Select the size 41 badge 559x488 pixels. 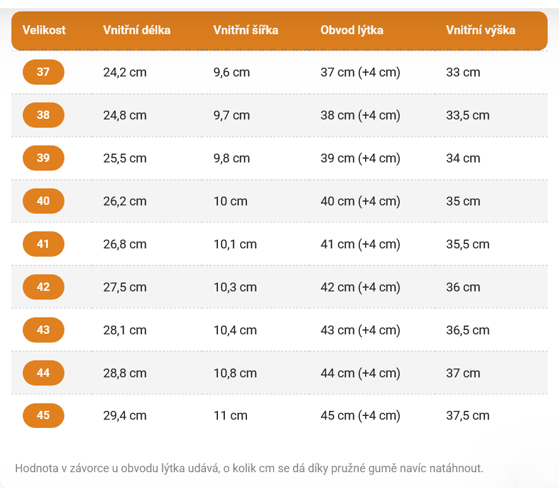pos(44,244)
